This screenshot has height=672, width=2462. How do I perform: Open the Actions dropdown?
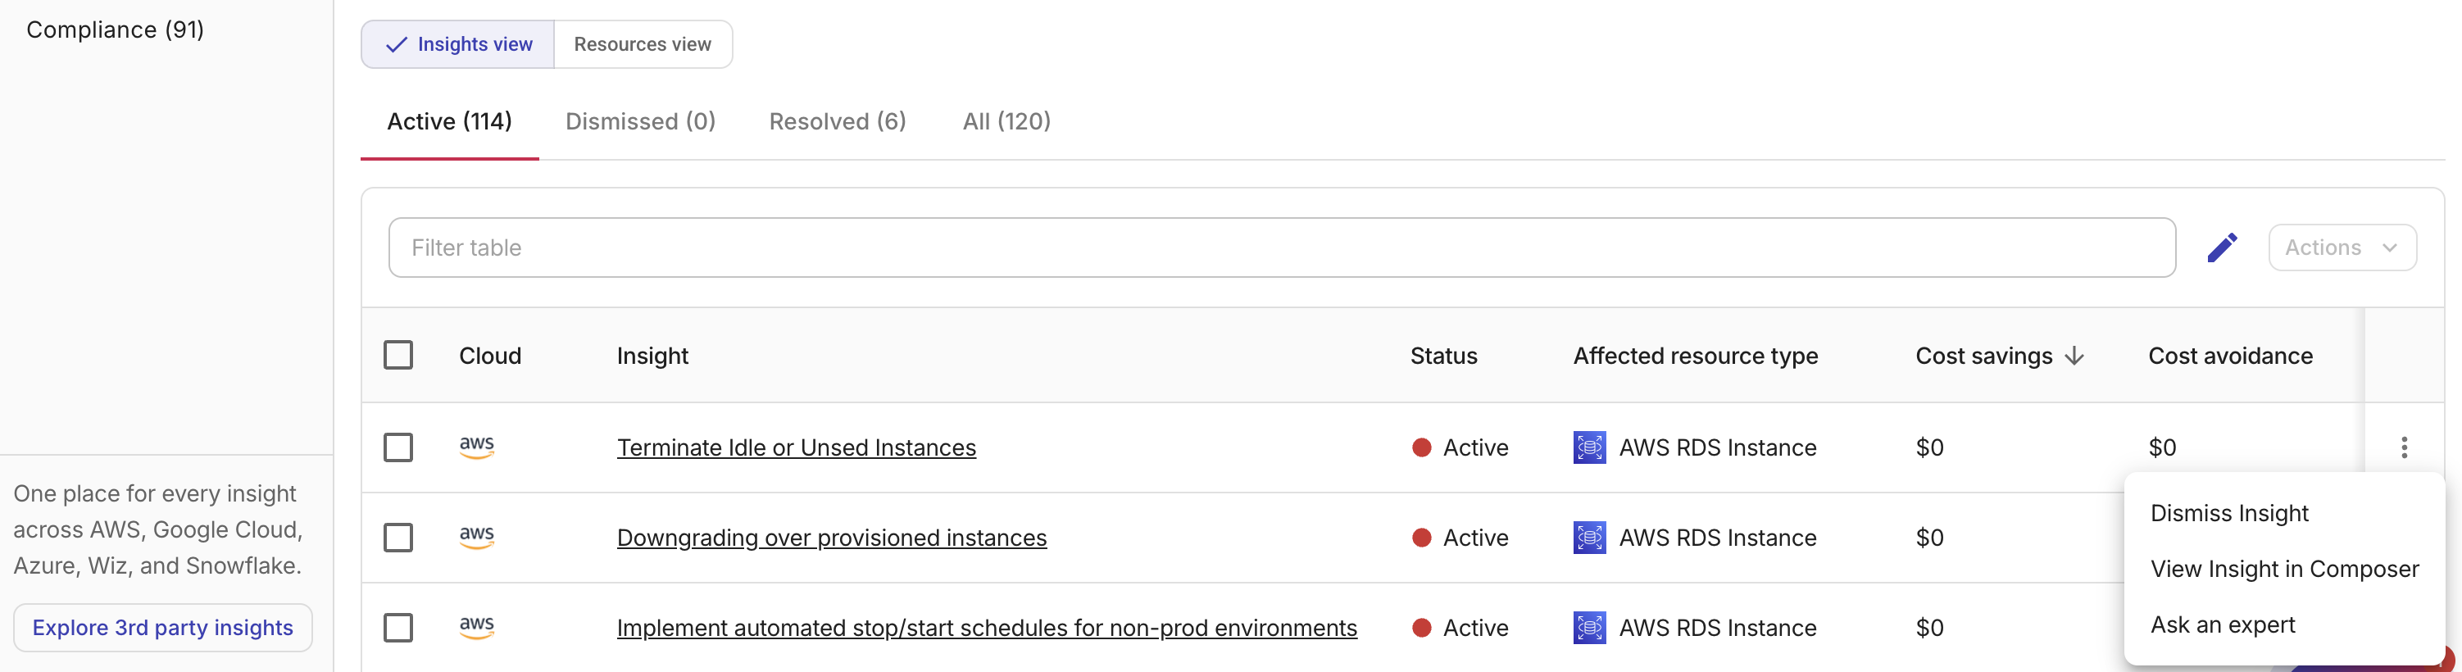tap(2342, 247)
